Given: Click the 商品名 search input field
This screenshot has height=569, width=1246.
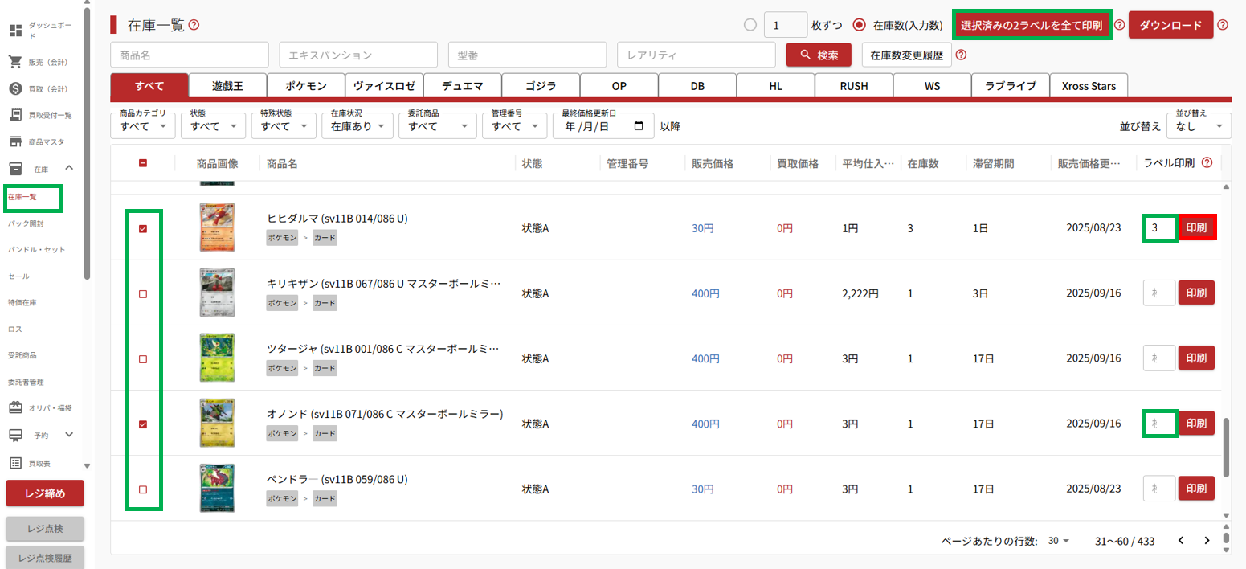Looking at the screenshot, I should click(x=189, y=55).
